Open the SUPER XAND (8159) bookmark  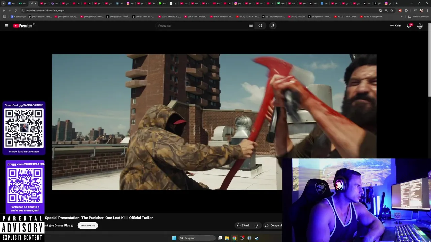(92, 16)
